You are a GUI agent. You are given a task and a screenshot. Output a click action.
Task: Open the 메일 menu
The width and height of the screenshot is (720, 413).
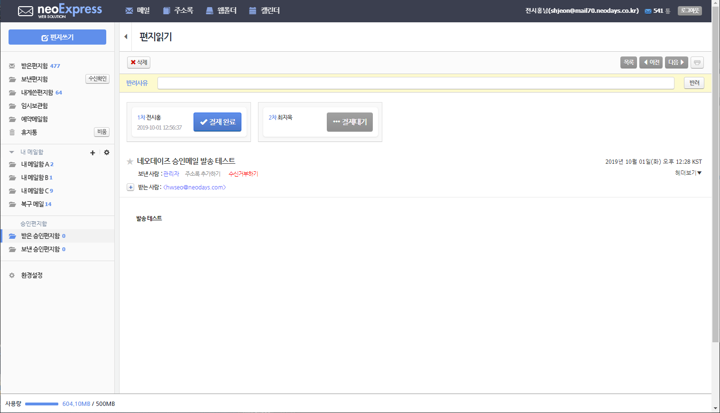pos(138,10)
